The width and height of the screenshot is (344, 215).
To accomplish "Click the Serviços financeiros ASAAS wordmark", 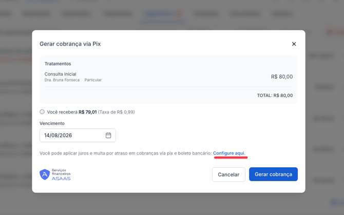I will (61, 174).
